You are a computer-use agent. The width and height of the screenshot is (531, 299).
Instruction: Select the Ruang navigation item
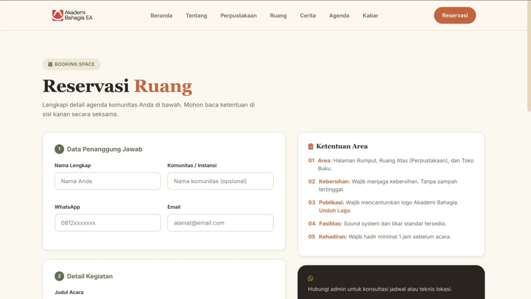point(278,16)
